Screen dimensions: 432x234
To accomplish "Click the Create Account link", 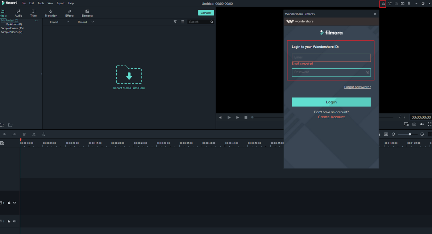I will click(x=331, y=117).
